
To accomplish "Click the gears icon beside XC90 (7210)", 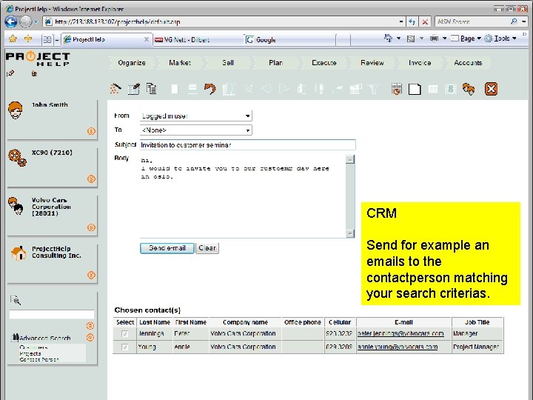I will 17,158.
